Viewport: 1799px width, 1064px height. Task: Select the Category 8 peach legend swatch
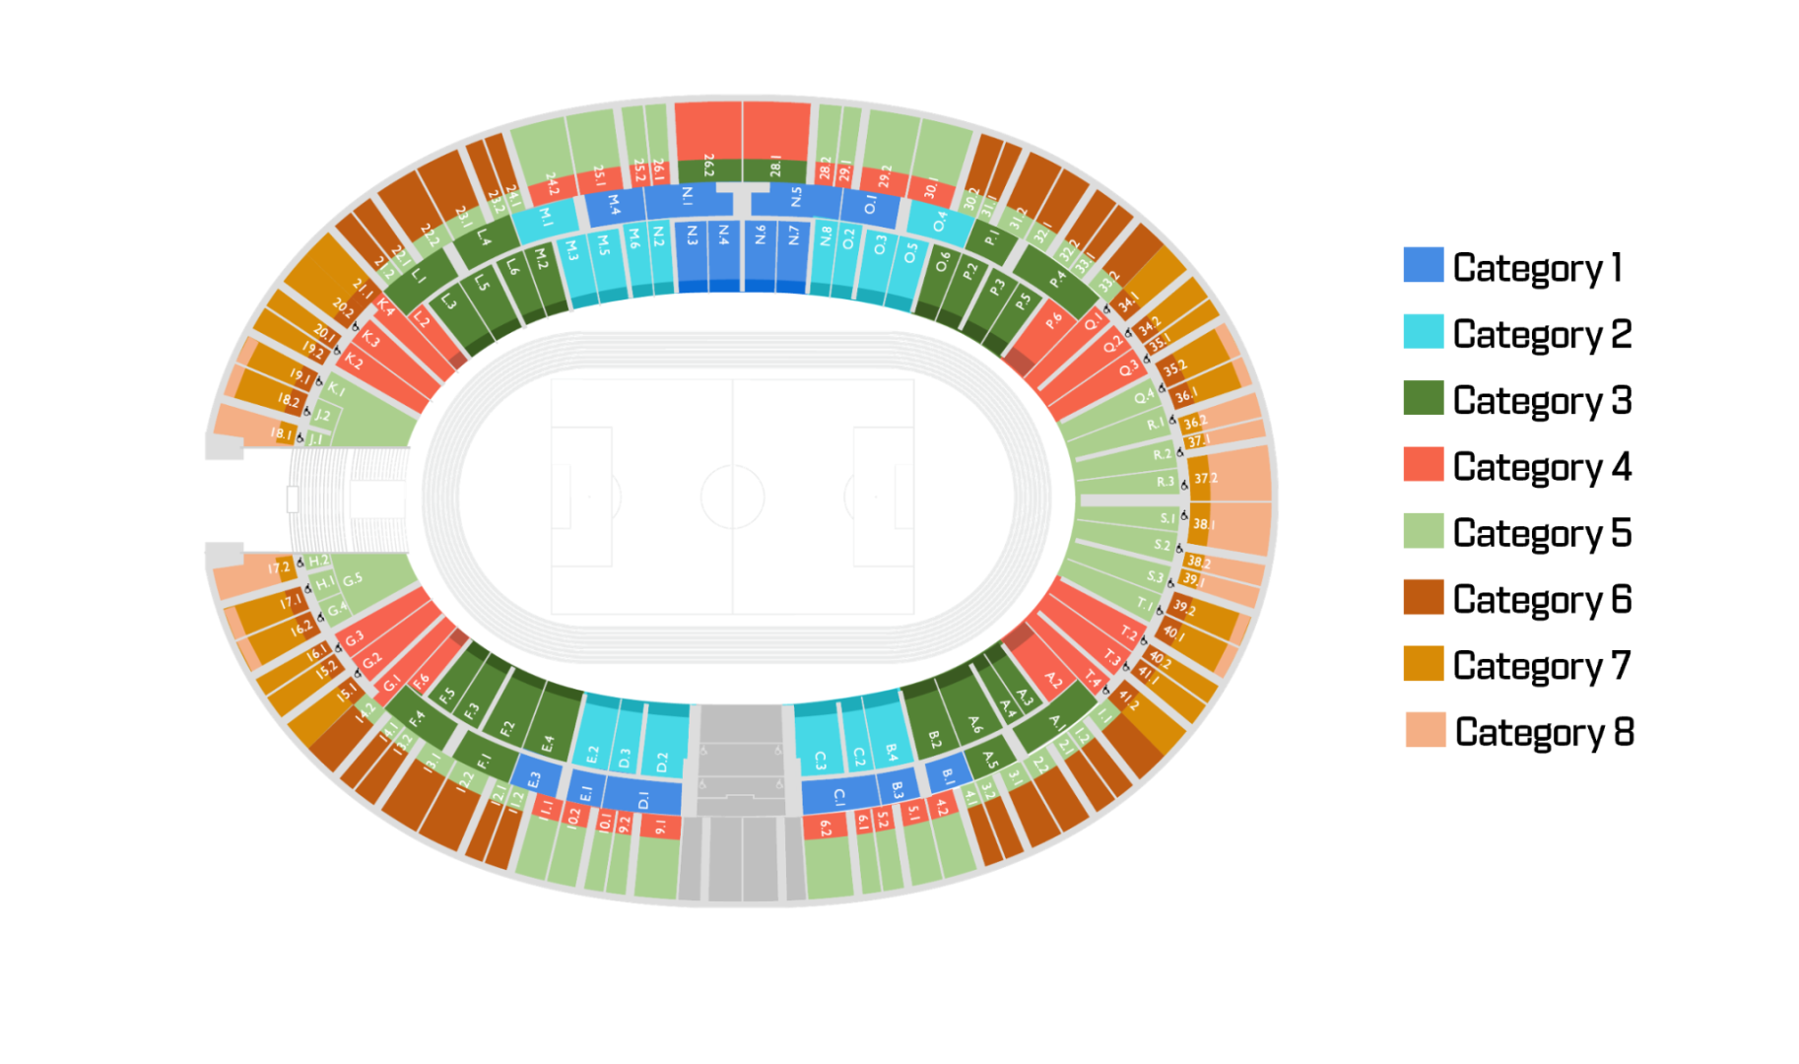[x=1425, y=729]
